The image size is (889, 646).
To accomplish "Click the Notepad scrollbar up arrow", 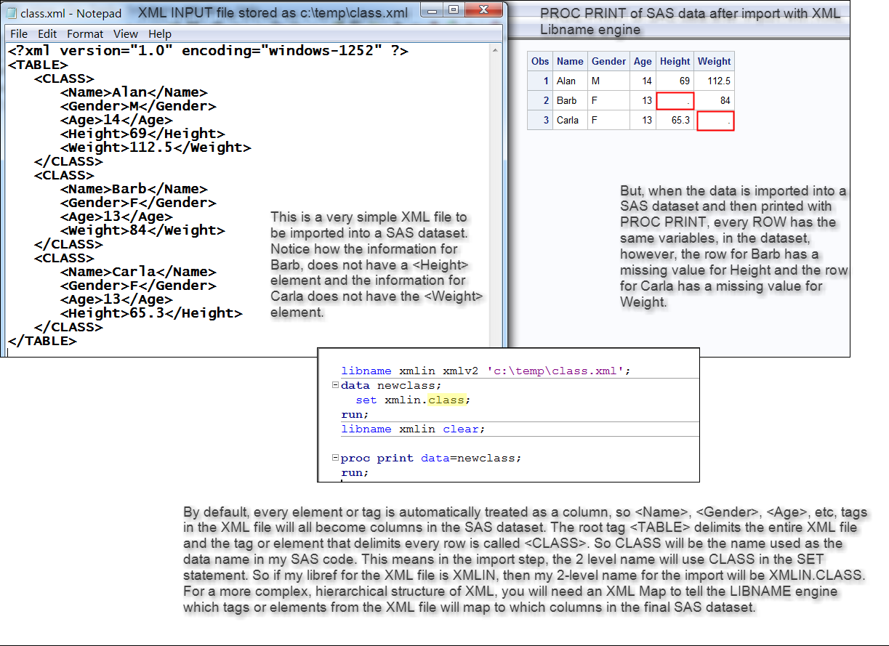I will [496, 51].
